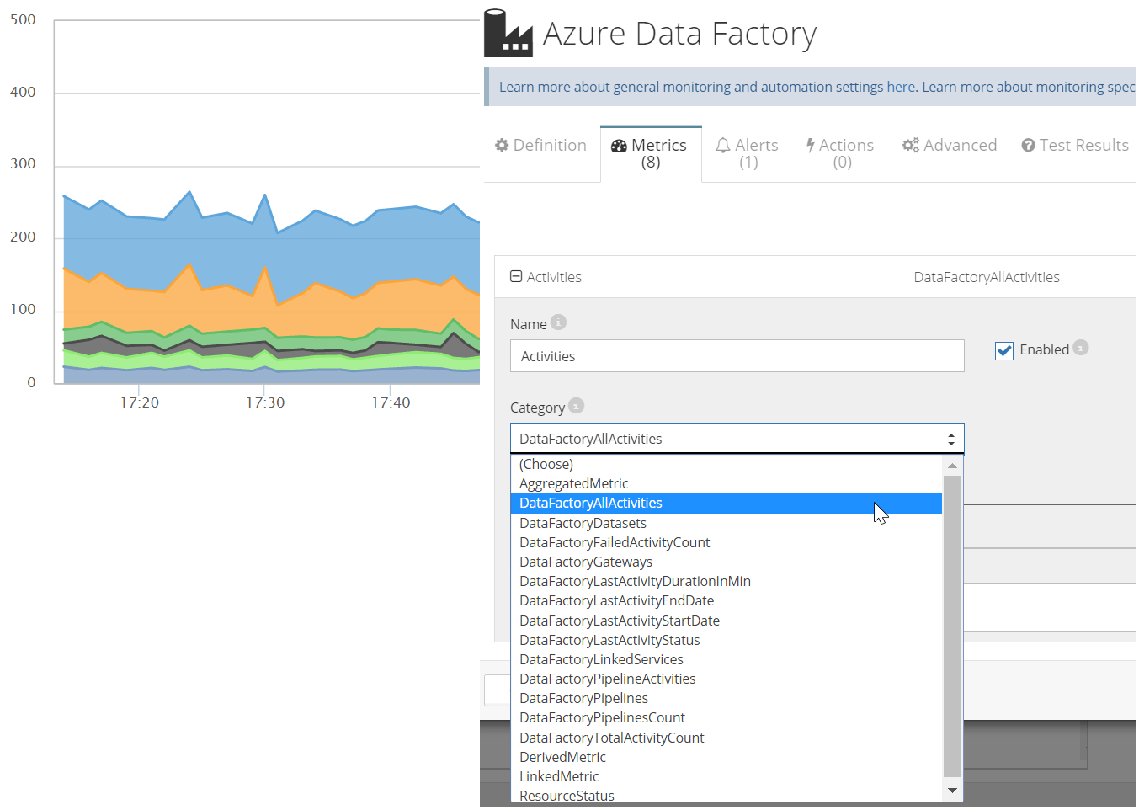Choose the (Choose) option in list
Viewport: 1139px width, 810px height.
pos(726,464)
